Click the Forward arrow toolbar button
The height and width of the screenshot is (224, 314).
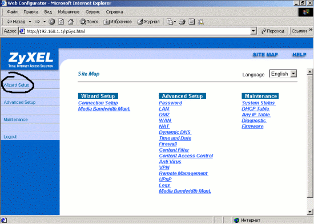(37, 22)
